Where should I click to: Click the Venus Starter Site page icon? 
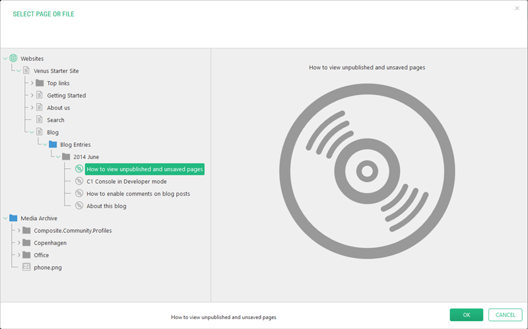[26, 71]
